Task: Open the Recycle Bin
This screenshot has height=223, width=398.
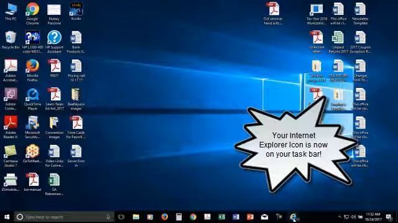Action: click(x=11, y=40)
